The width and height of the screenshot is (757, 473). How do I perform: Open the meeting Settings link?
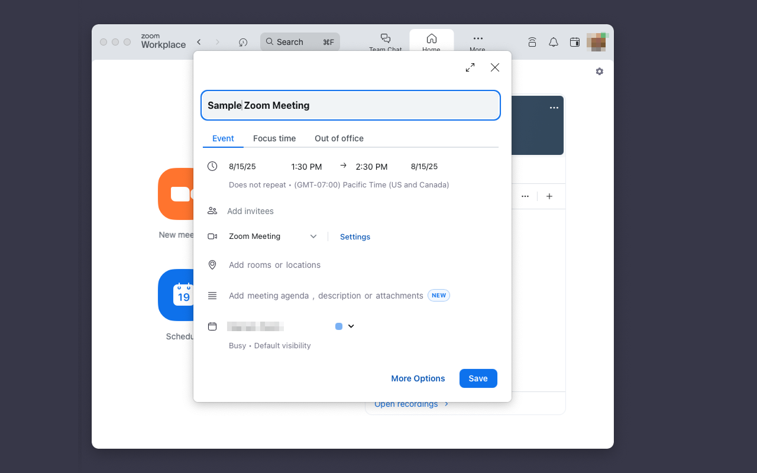point(355,237)
